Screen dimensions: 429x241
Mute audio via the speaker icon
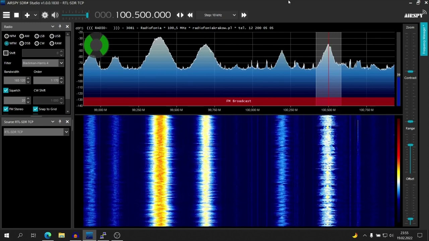click(x=55, y=15)
